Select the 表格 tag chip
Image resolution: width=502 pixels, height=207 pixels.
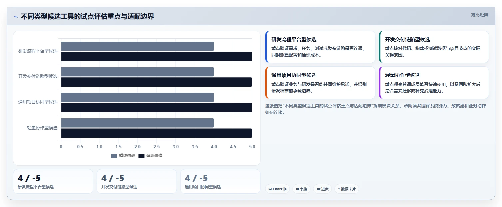pos(301,189)
